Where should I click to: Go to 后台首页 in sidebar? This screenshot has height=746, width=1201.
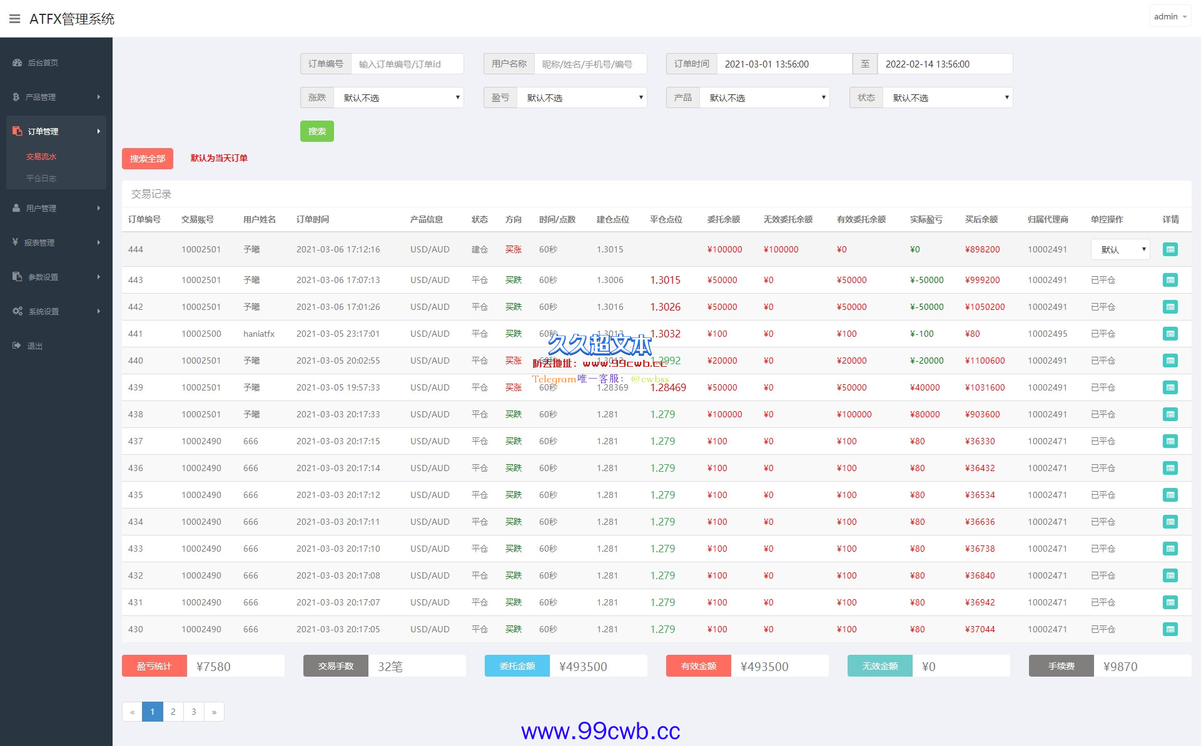(x=43, y=63)
